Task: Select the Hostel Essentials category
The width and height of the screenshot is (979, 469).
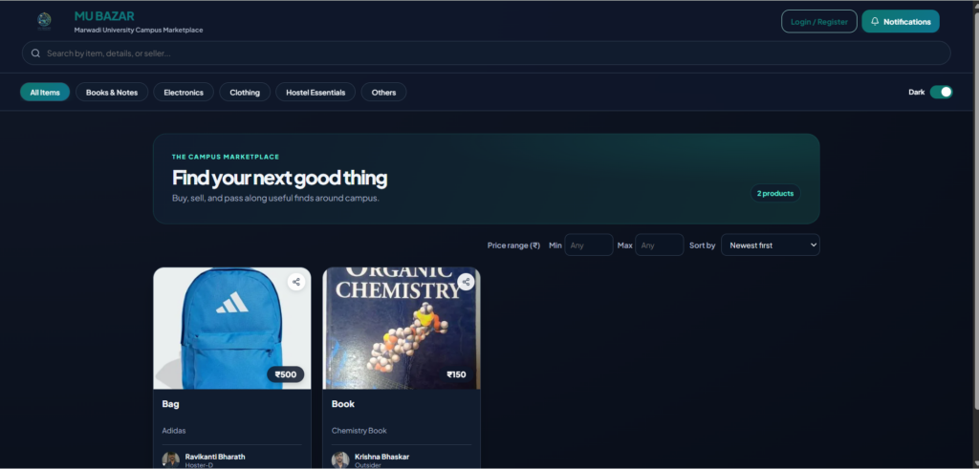Action: pyautogui.click(x=315, y=93)
